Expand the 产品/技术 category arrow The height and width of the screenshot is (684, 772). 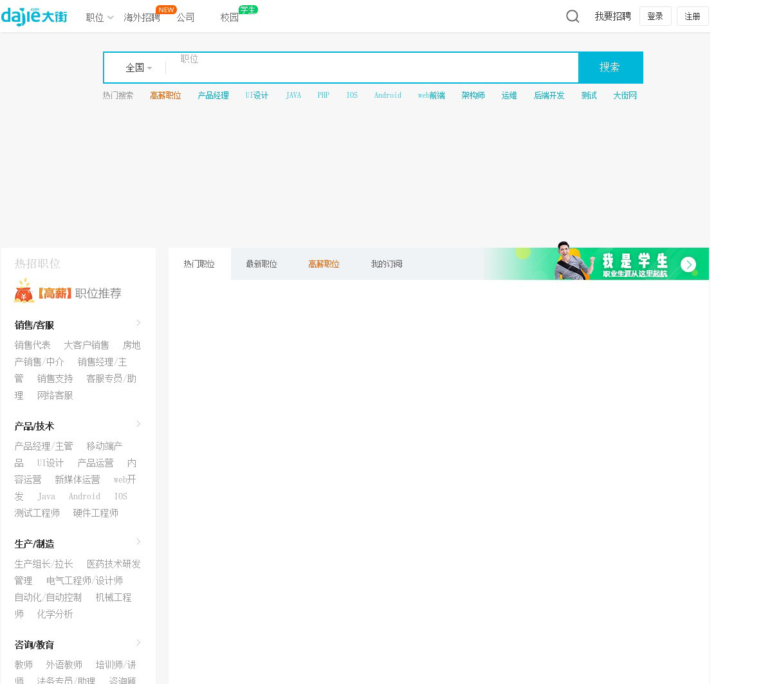click(138, 424)
